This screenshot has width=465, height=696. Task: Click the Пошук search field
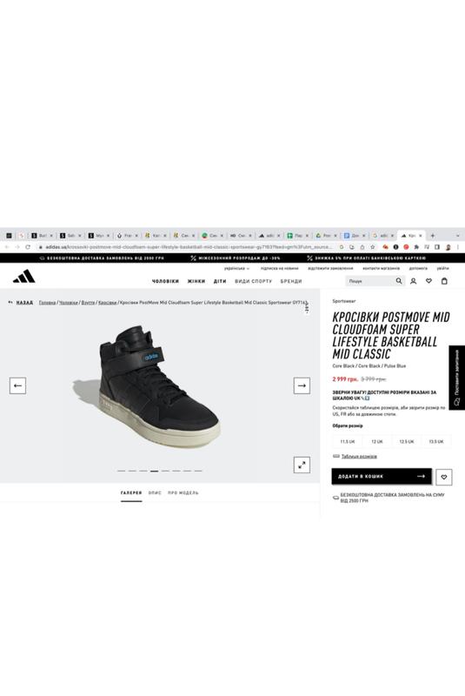(369, 281)
